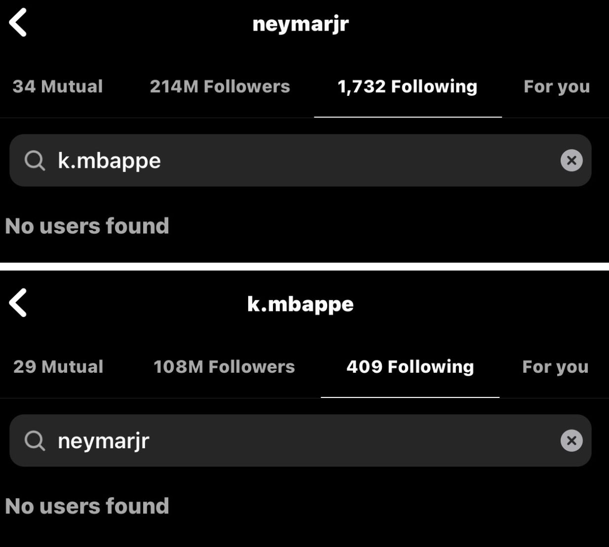Switch to the 34 Mutual tab

[x=58, y=87]
